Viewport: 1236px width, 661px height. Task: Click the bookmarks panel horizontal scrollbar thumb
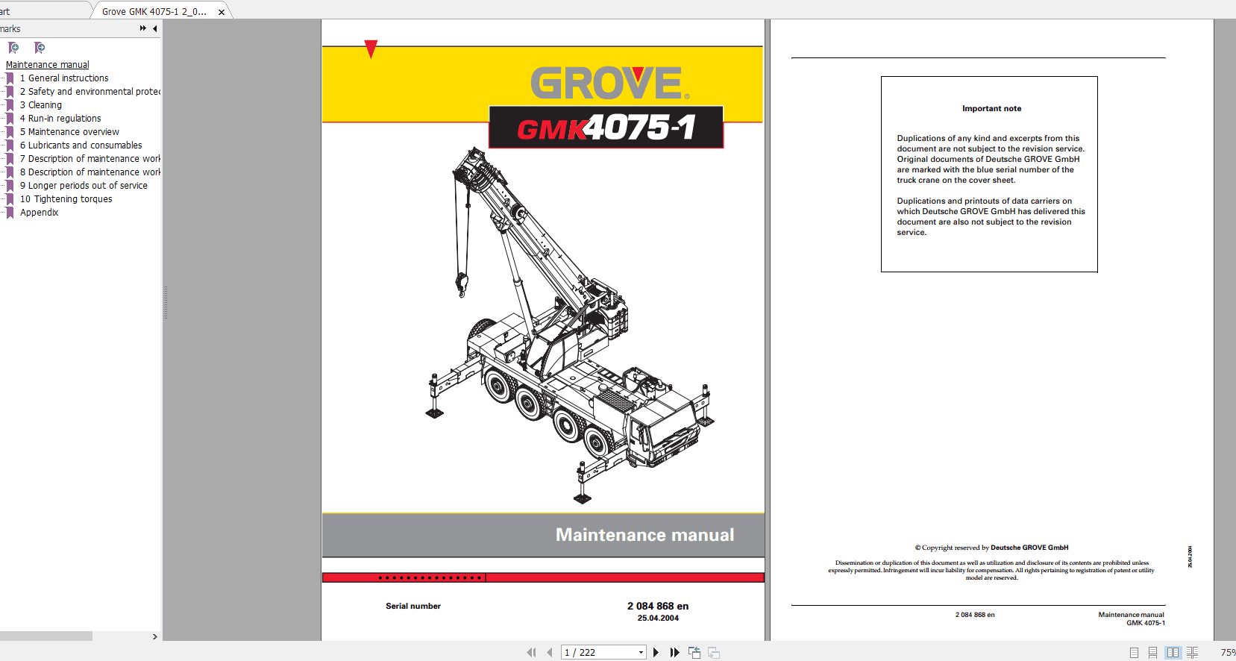pyautogui.click(x=46, y=636)
